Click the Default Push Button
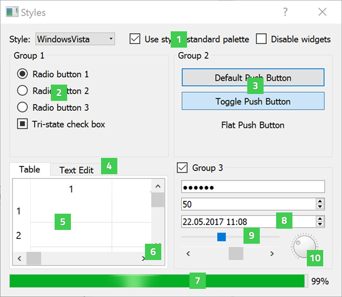The height and width of the screenshot is (297, 342). point(253,78)
